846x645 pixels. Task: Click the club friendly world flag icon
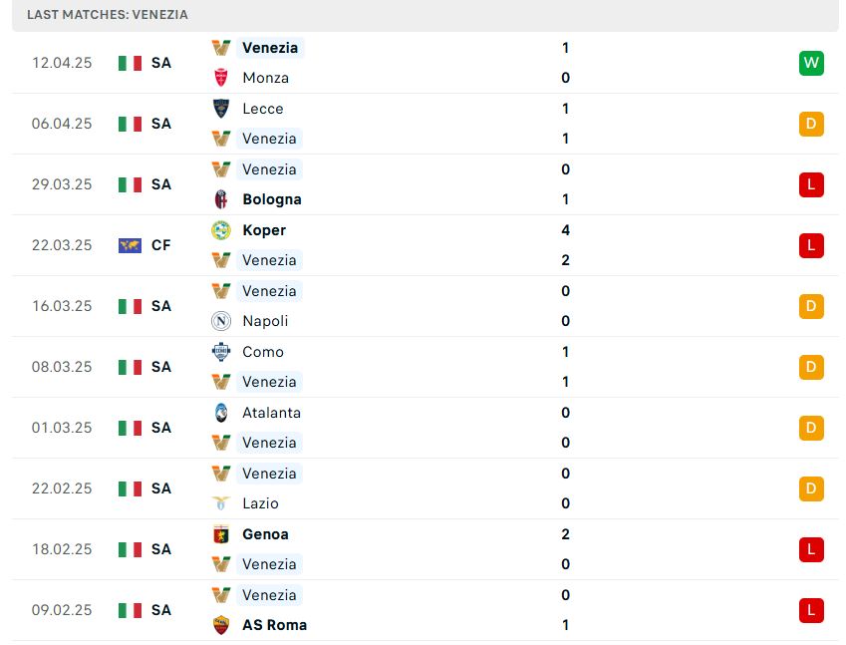130,245
